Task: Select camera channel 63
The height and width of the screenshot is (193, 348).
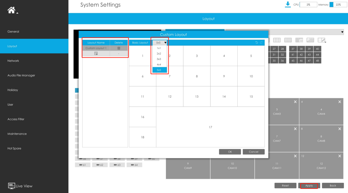Action: (x=117, y=165)
